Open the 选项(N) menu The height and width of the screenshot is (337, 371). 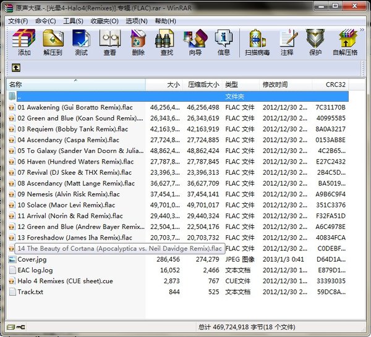click(137, 21)
